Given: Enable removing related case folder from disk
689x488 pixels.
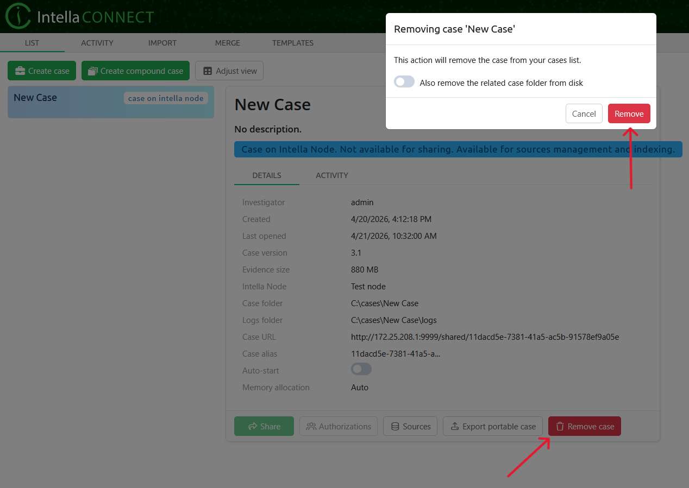Looking at the screenshot, I should 404,83.
